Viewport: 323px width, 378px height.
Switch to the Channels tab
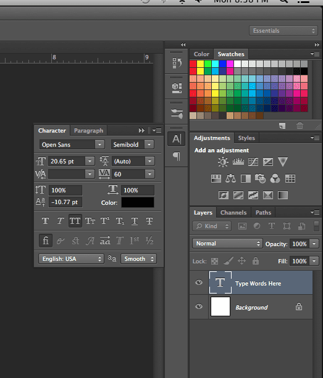point(233,212)
